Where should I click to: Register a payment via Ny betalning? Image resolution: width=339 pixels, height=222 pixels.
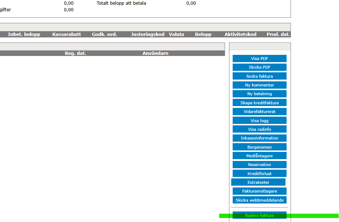[x=259, y=94]
